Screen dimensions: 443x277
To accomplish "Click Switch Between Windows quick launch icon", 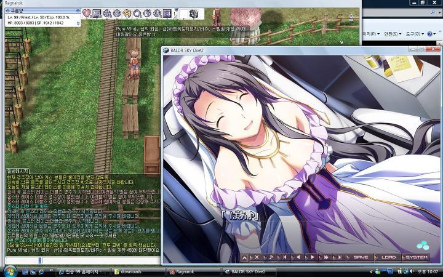I will click(33, 272).
